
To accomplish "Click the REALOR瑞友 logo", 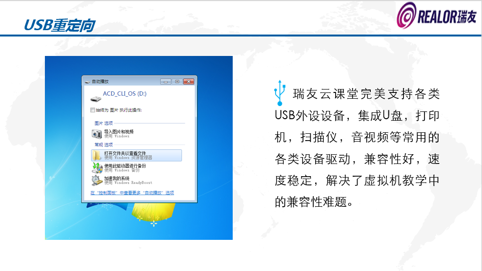I will pyautogui.click(x=437, y=17).
